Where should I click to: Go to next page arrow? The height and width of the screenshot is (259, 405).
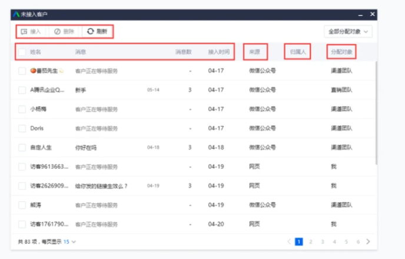[x=368, y=242]
